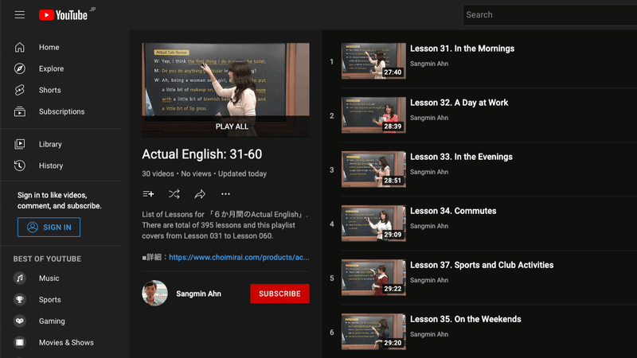Viewport: 637px width, 358px height.
Task: Shuffle play the playlist
Action: (174, 194)
